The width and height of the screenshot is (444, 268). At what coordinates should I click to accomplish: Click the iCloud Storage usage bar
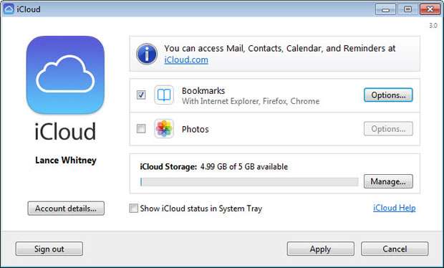(249, 182)
